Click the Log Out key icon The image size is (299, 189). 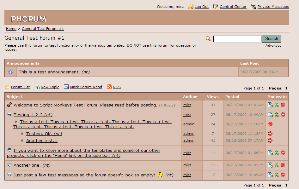click(191, 7)
